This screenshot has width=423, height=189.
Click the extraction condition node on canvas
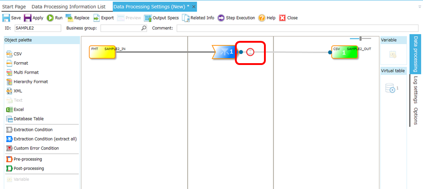225,52
